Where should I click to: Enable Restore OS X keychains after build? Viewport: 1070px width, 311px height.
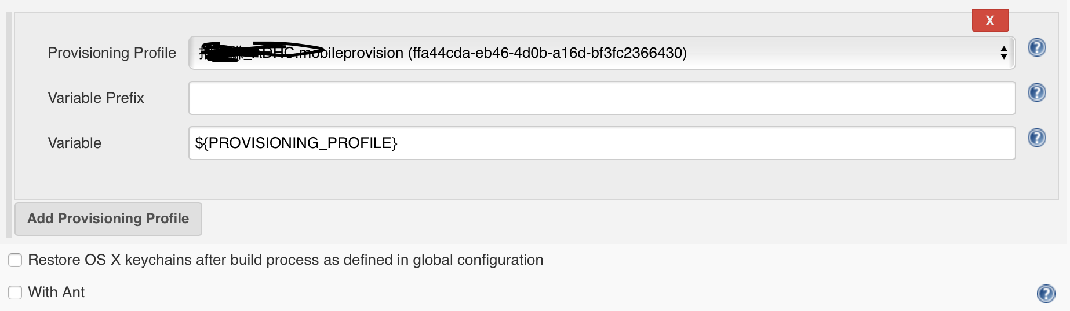coord(15,260)
